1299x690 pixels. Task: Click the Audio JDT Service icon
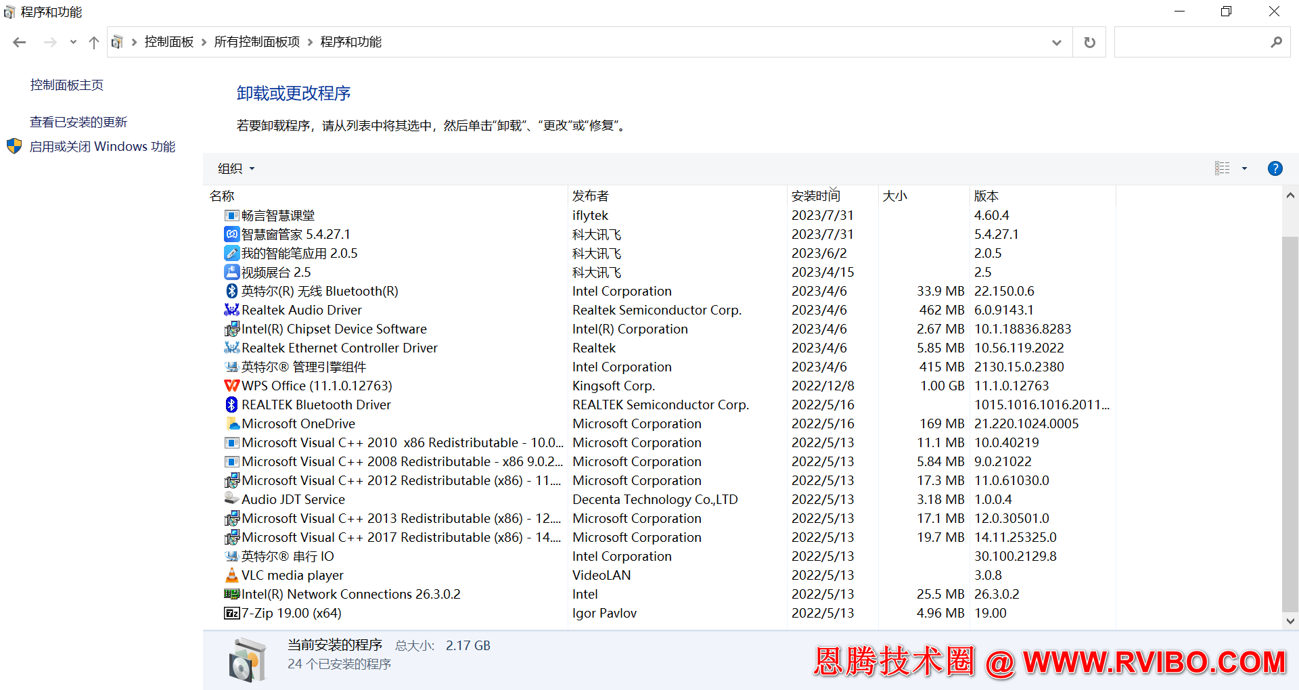point(231,499)
